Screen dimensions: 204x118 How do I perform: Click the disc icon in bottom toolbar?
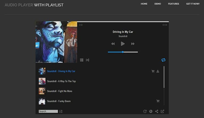[x=151, y=112]
